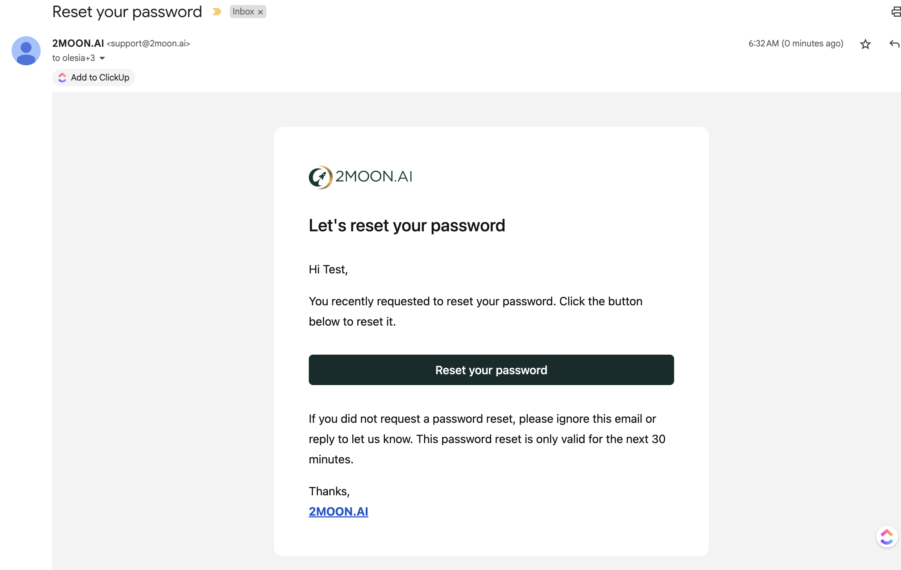Toggle the yellow importance marker
This screenshot has width=901, height=570.
tap(217, 12)
